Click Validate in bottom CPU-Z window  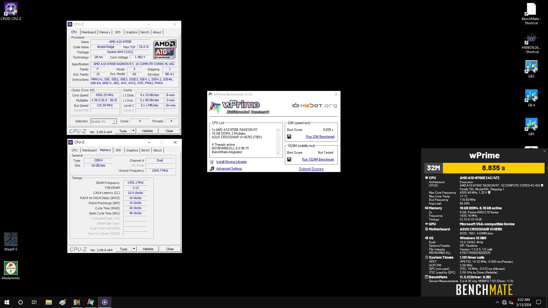tap(148, 249)
